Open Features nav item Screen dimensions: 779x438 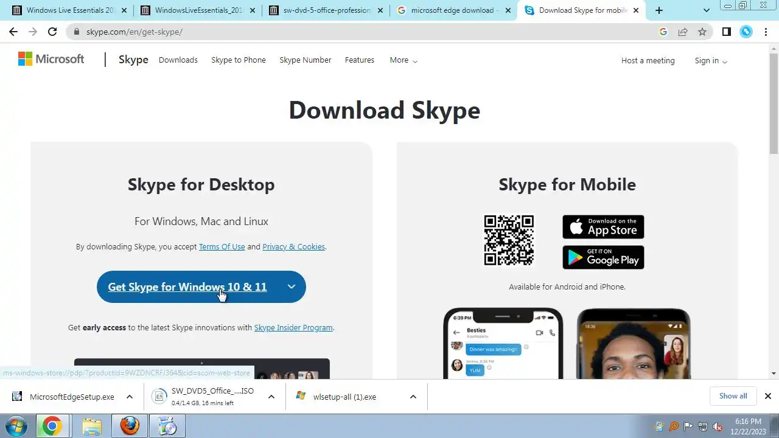pyautogui.click(x=360, y=60)
